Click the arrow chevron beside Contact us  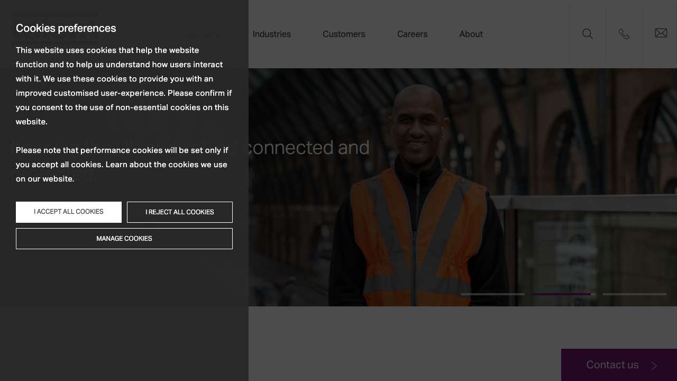point(654,366)
